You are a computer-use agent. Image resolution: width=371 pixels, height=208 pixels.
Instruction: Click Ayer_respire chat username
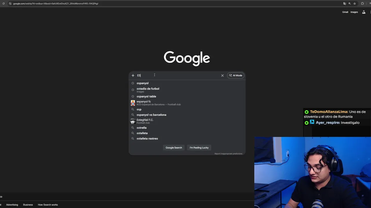pos(328,123)
